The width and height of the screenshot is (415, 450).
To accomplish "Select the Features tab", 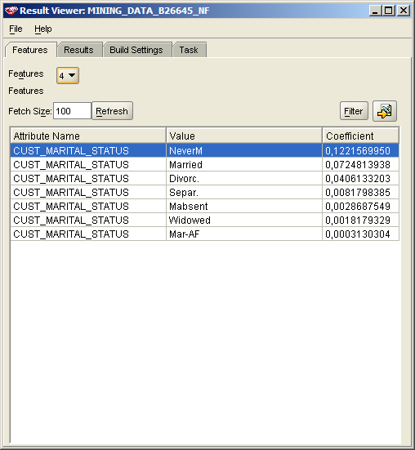I will coord(30,50).
